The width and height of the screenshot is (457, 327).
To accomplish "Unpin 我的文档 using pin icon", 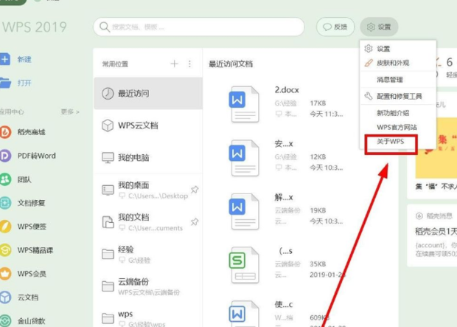I will (195, 222).
